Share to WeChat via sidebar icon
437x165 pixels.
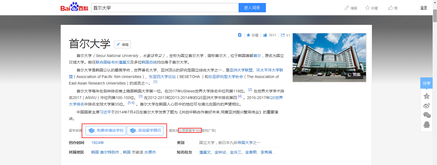(427, 115)
